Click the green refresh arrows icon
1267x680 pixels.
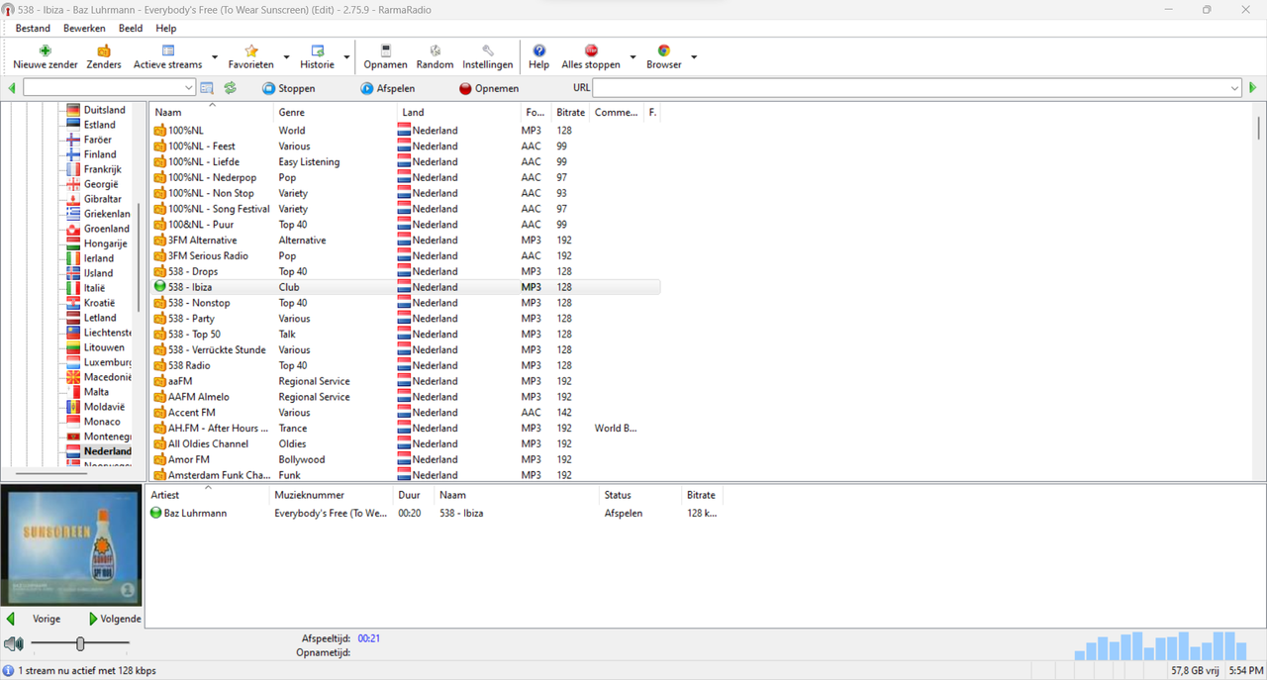[x=230, y=88]
